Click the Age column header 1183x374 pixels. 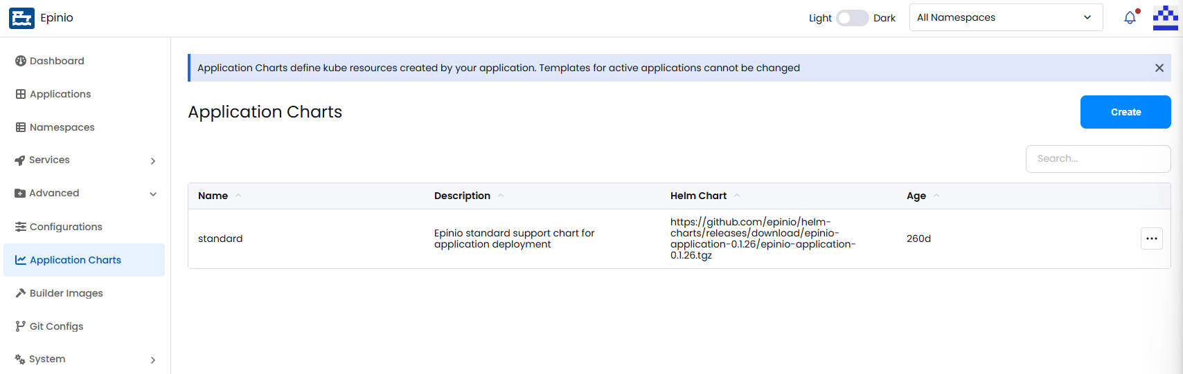[916, 196]
